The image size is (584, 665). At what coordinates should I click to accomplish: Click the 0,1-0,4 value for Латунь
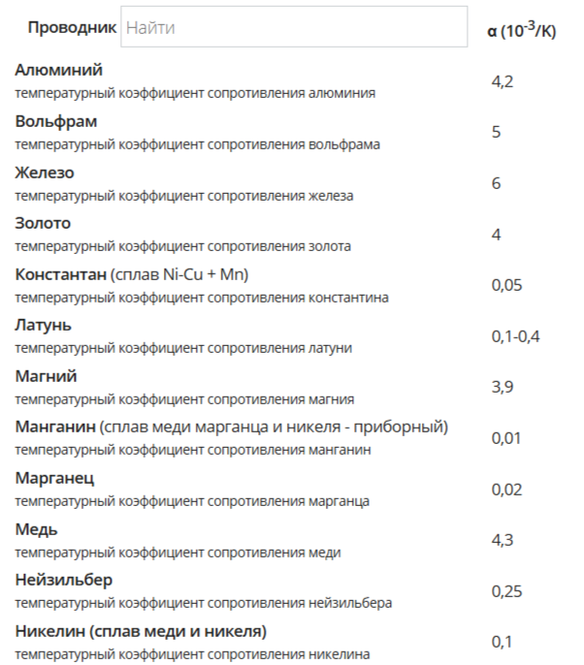point(515,335)
